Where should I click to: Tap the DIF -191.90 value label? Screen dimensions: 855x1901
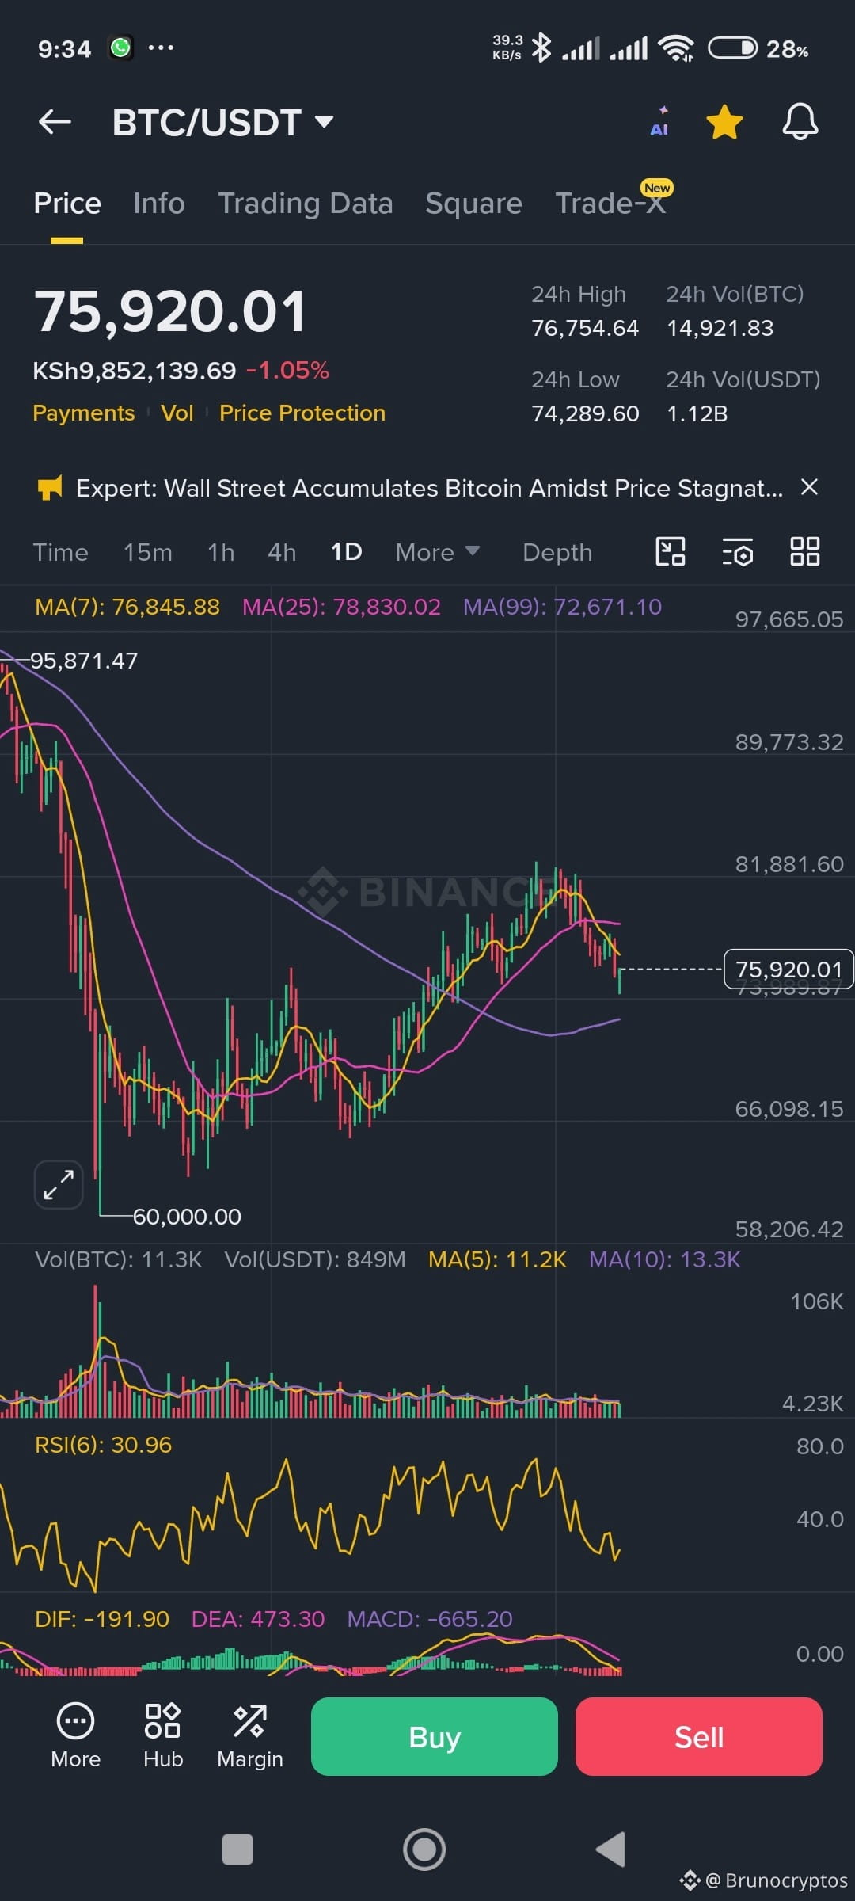tap(102, 1619)
